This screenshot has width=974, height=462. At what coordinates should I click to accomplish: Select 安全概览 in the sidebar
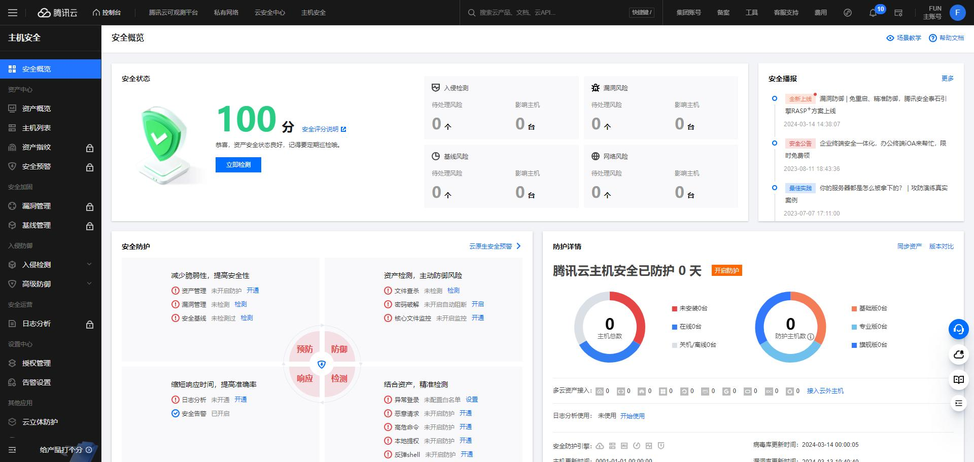point(50,69)
